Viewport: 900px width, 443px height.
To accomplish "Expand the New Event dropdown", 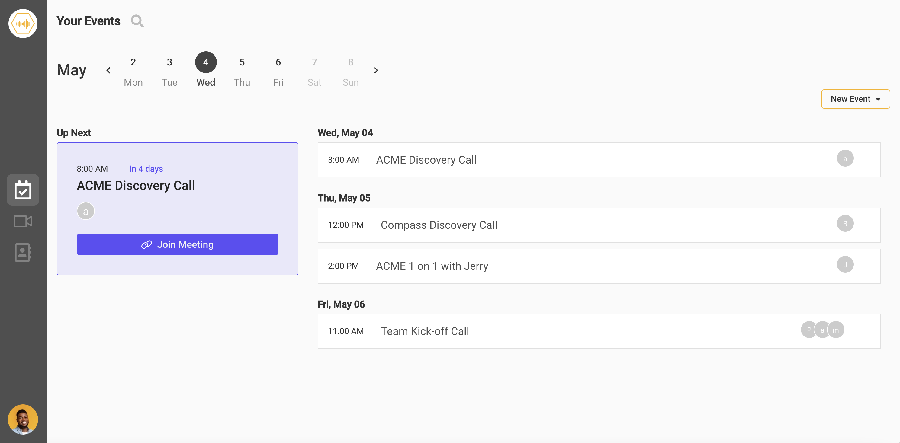I will (x=855, y=99).
